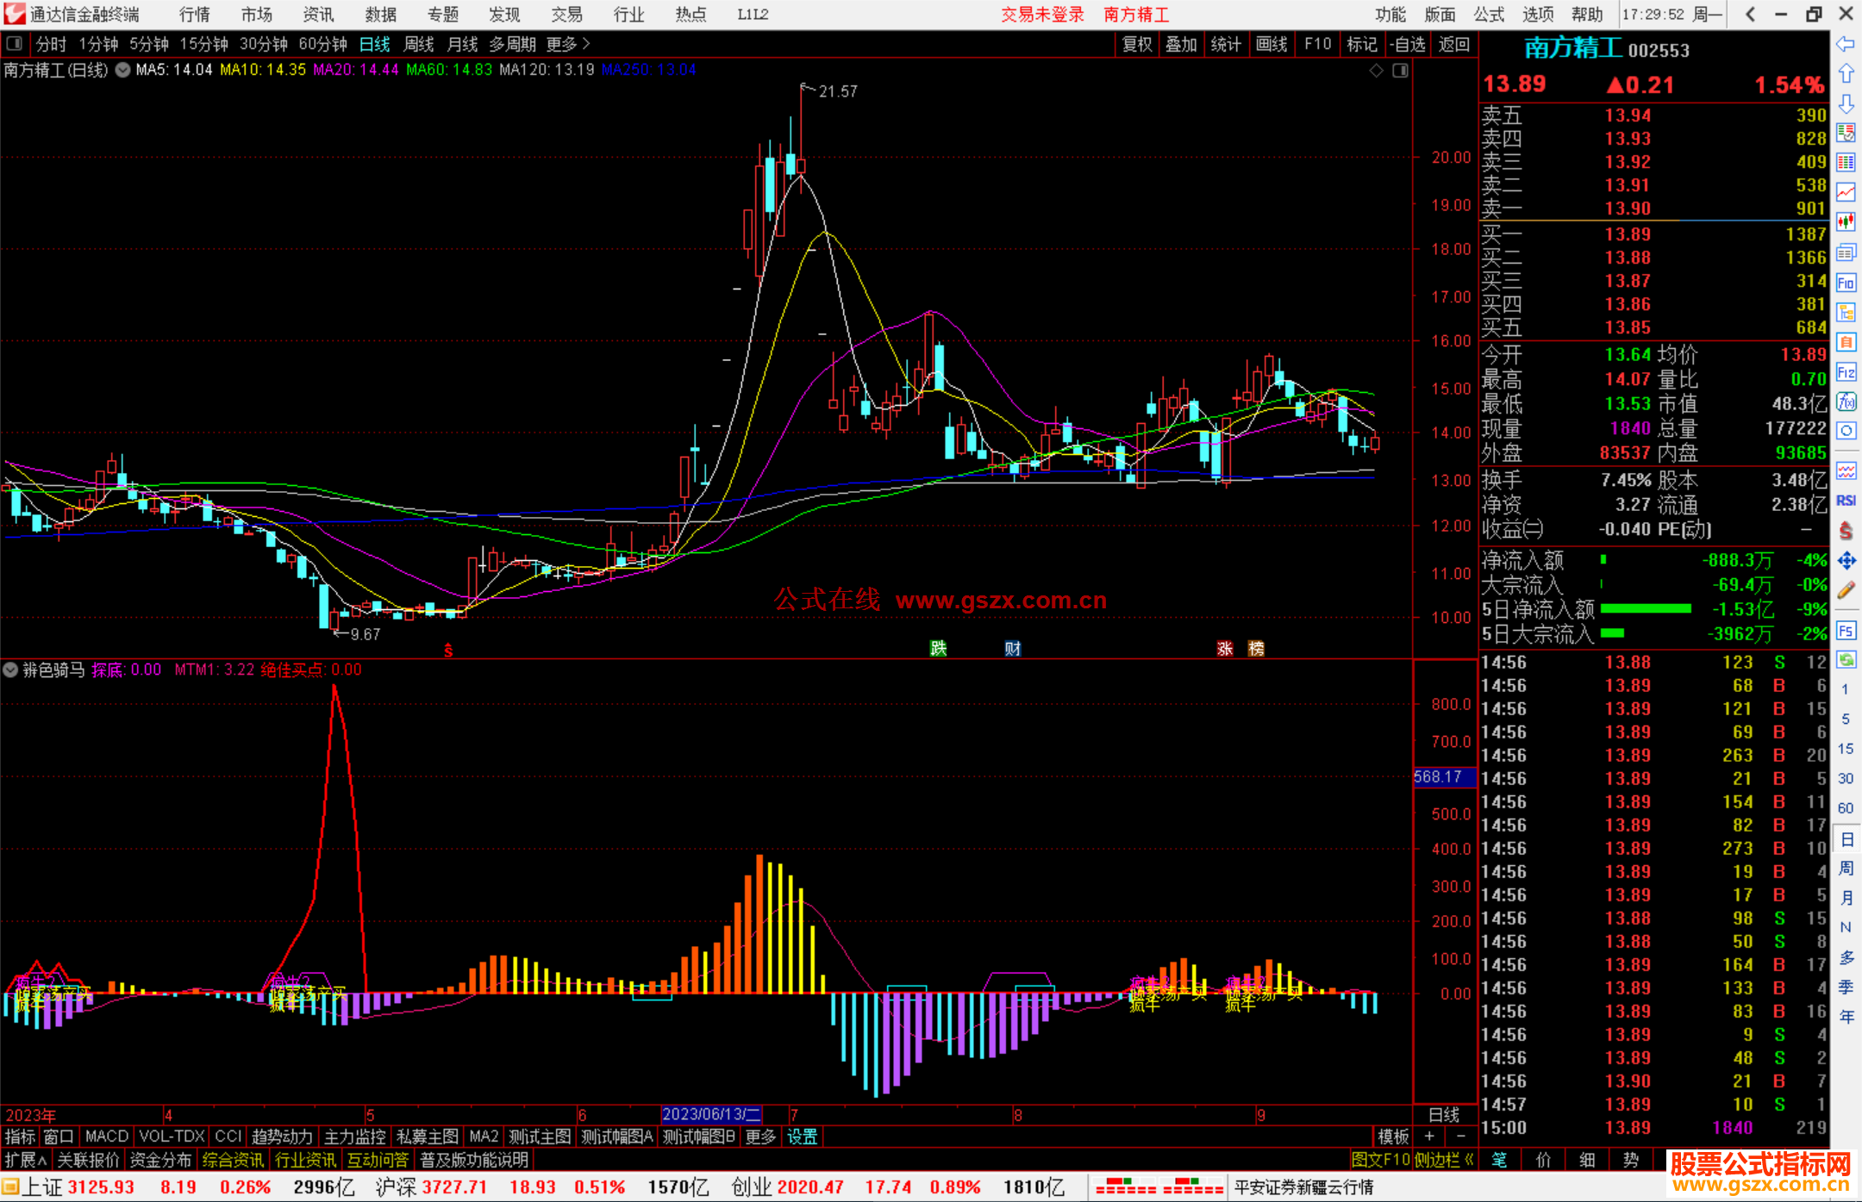Click the F10 company info sidebar icon
The height and width of the screenshot is (1202, 1862).
point(1846,283)
